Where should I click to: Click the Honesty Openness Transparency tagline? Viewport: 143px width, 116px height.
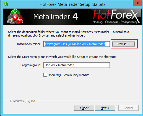point(115,22)
